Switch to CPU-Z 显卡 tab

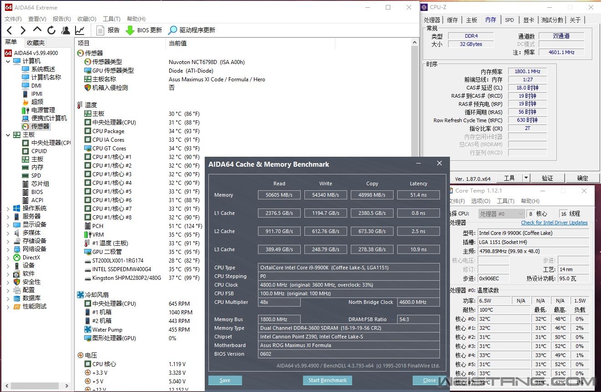(528, 20)
